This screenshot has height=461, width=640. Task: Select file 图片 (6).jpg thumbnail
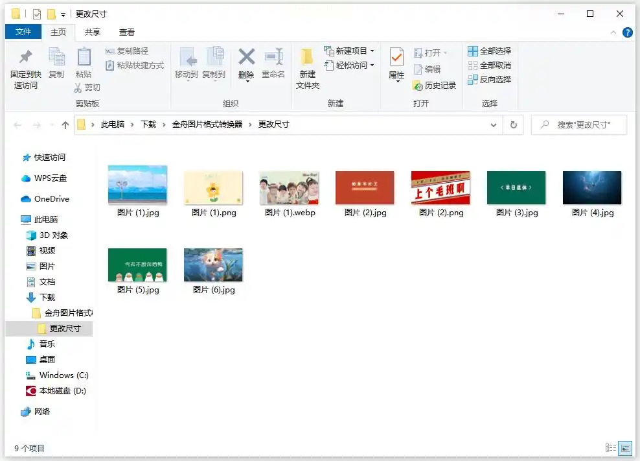tap(214, 265)
